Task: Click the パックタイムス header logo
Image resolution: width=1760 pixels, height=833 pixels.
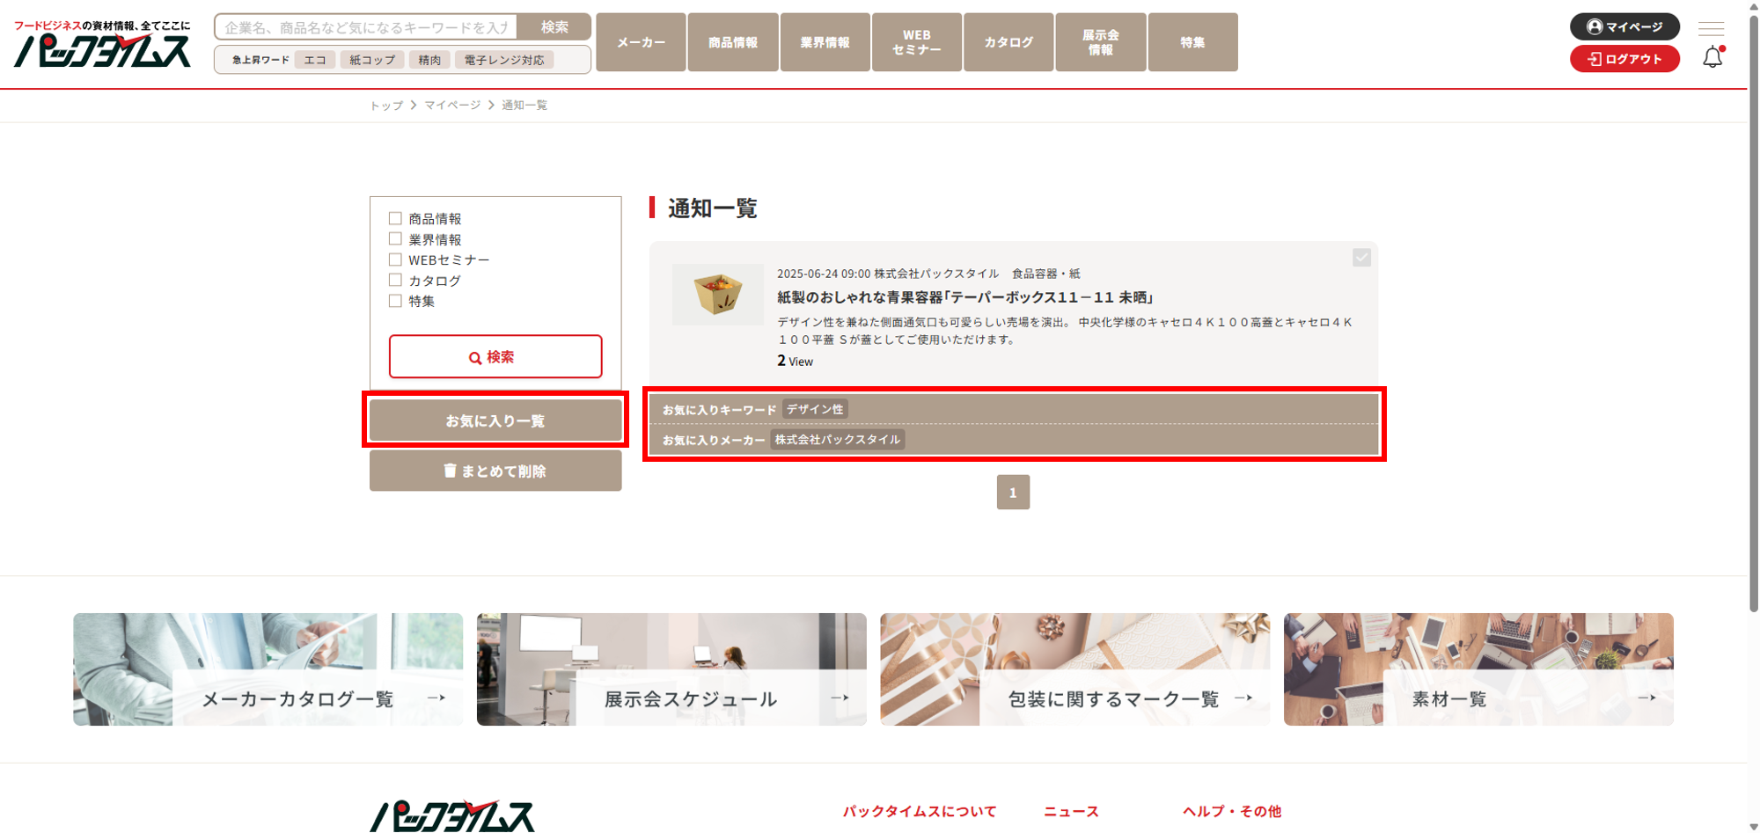Action: (x=102, y=44)
